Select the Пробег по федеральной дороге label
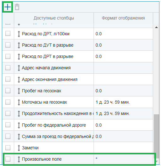 click(54, 125)
